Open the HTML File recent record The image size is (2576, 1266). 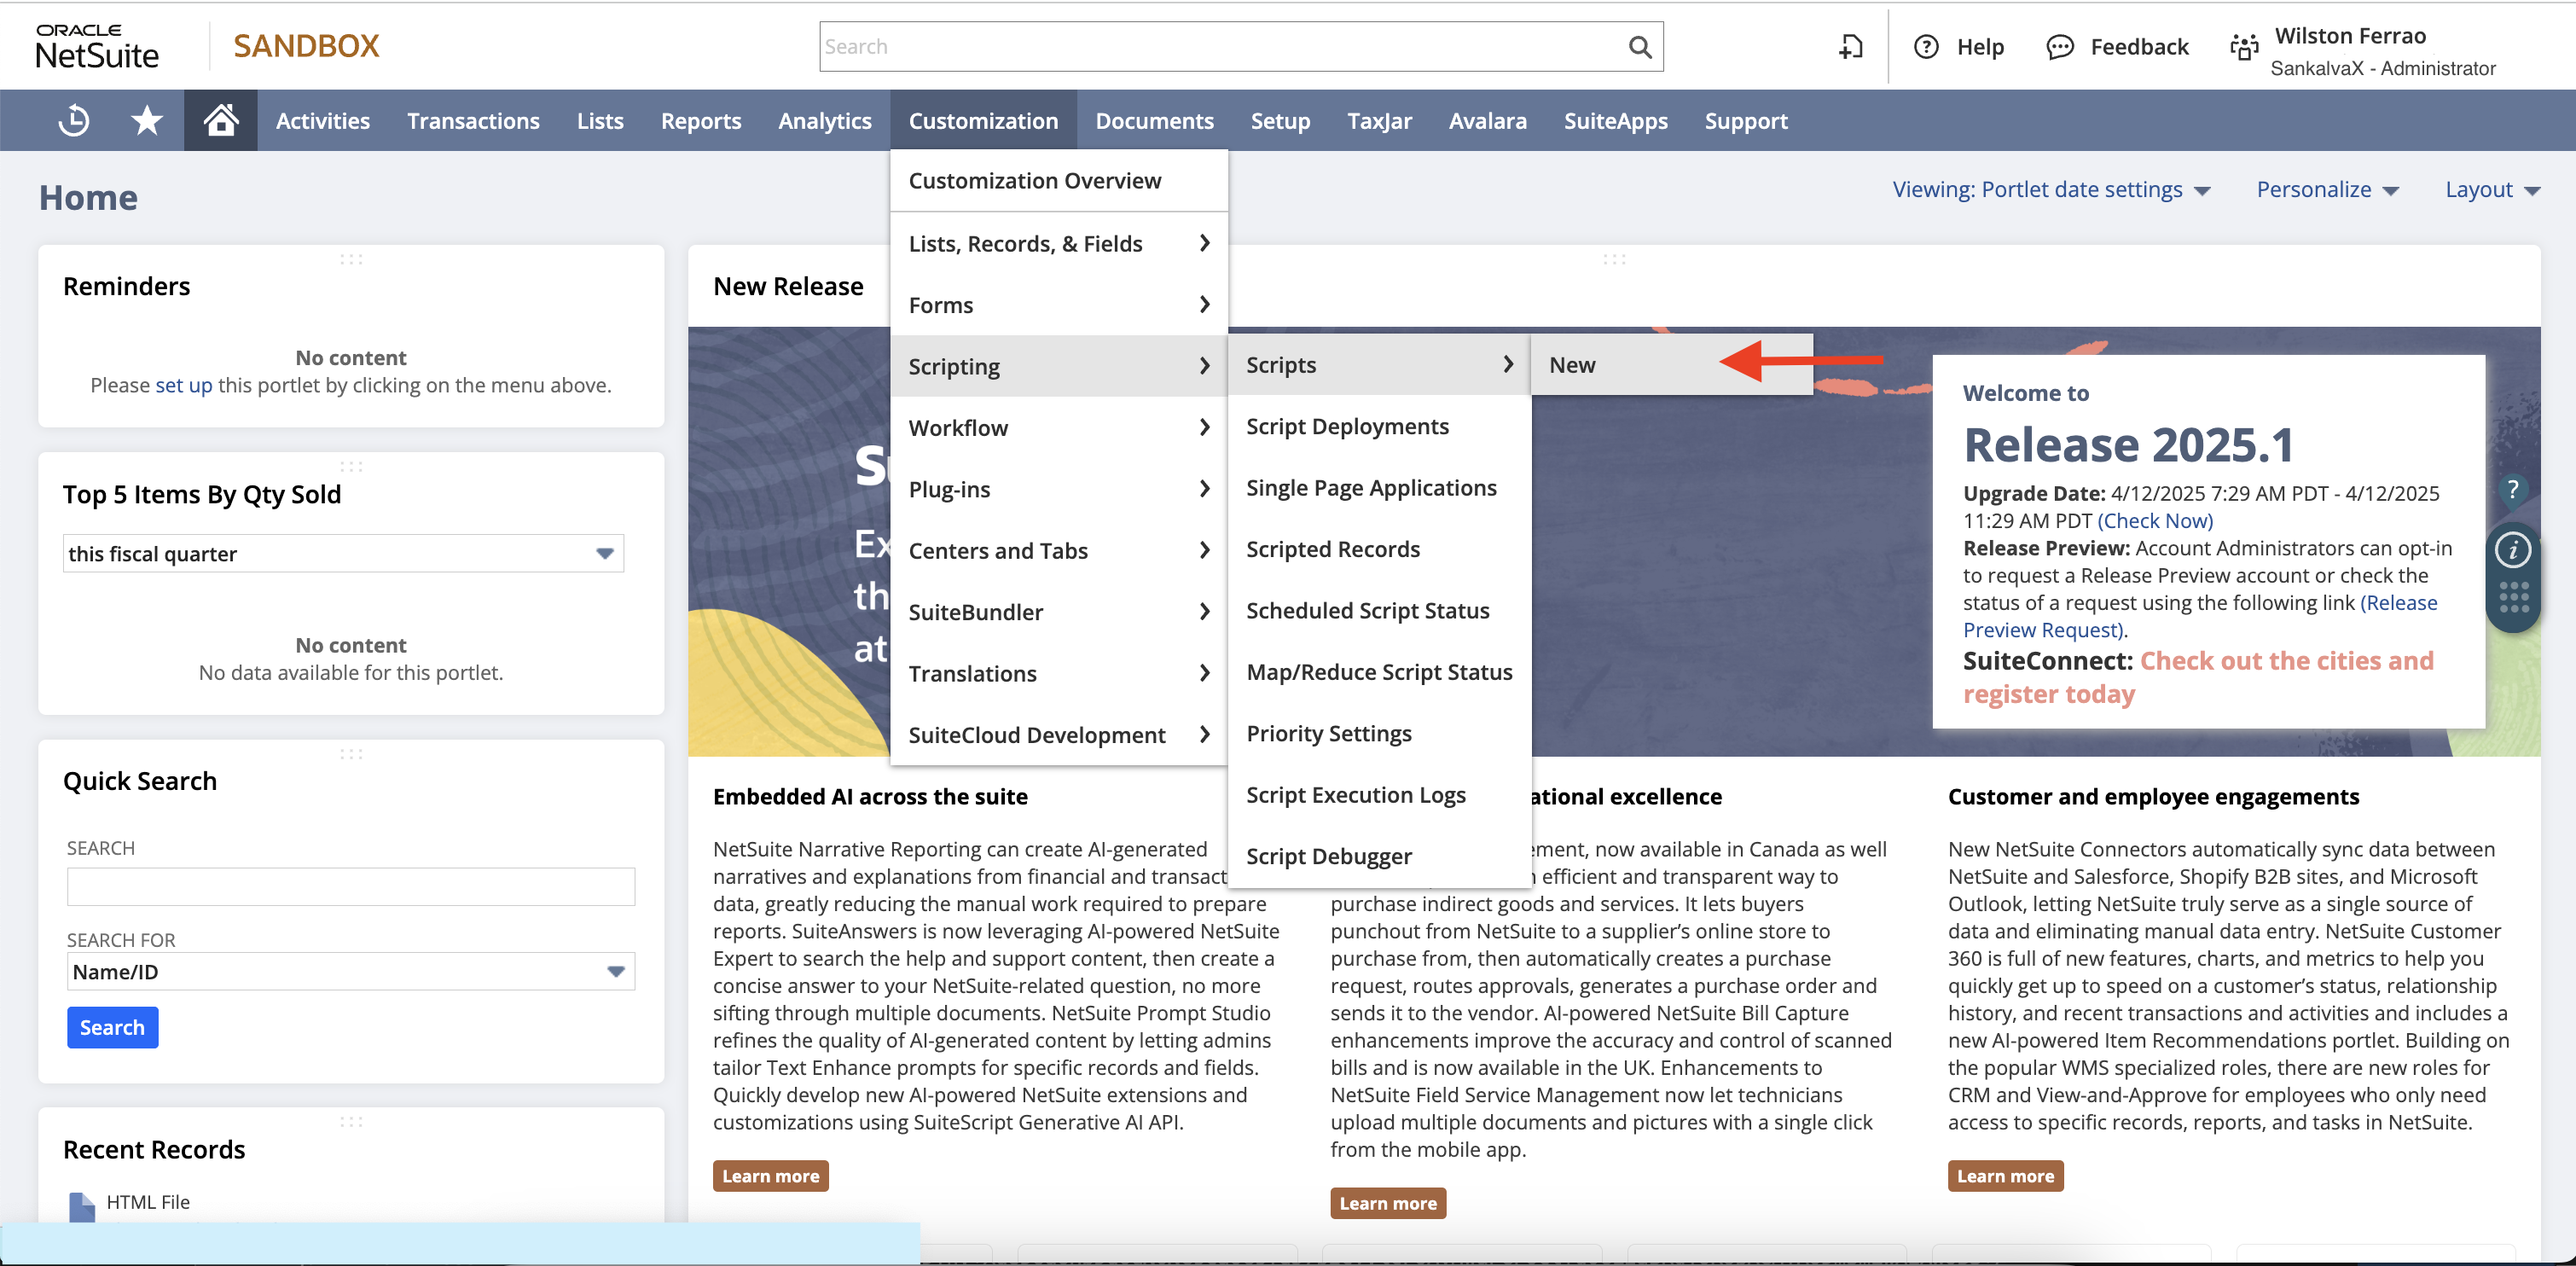[148, 1202]
